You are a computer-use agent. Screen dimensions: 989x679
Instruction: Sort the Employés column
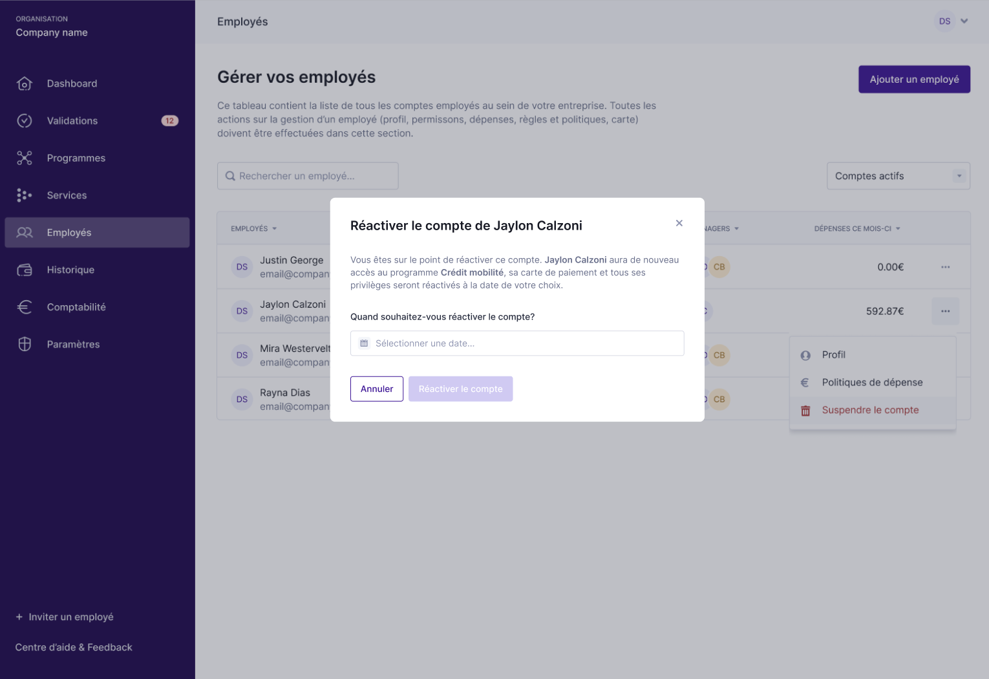tap(253, 228)
